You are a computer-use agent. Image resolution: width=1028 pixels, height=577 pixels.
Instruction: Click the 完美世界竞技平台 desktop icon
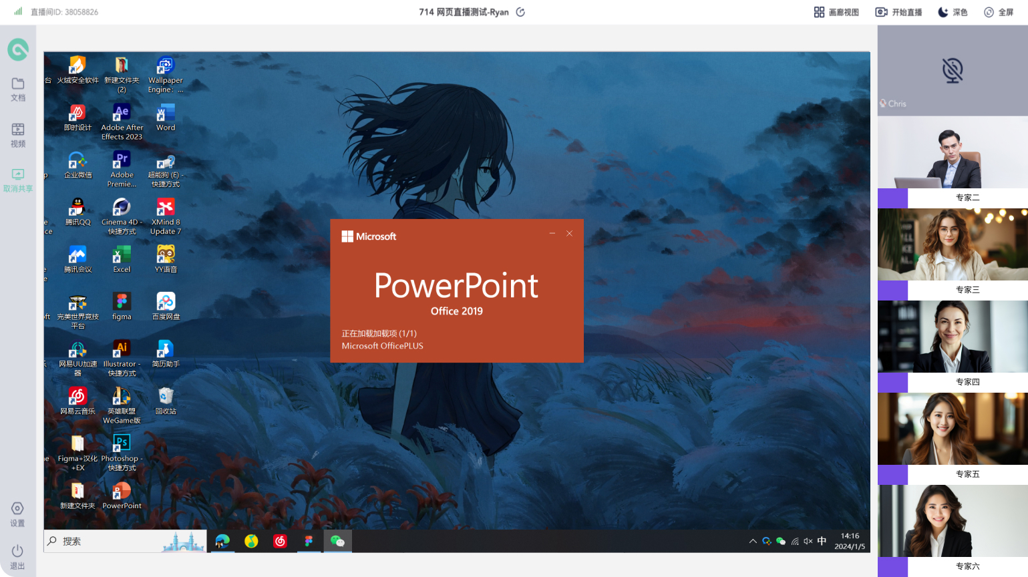pos(77,311)
